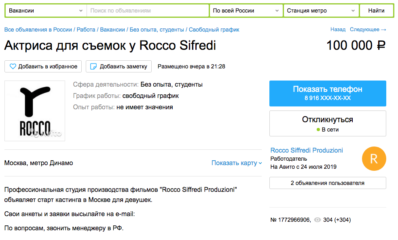Open the Без опыта, студенты breadcrumb
The image size is (398, 240).
[x=157, y=30]
